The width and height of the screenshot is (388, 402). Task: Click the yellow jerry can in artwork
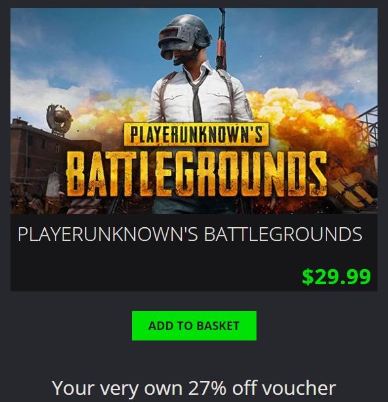(x=351, y=189)
